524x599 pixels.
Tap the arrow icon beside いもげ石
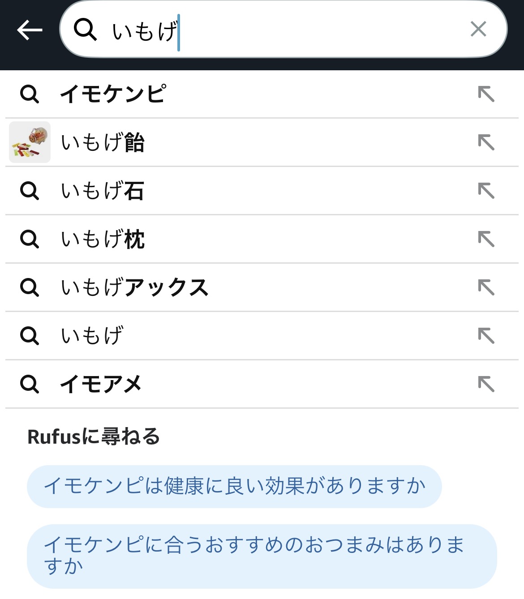(x=486, y=191)
